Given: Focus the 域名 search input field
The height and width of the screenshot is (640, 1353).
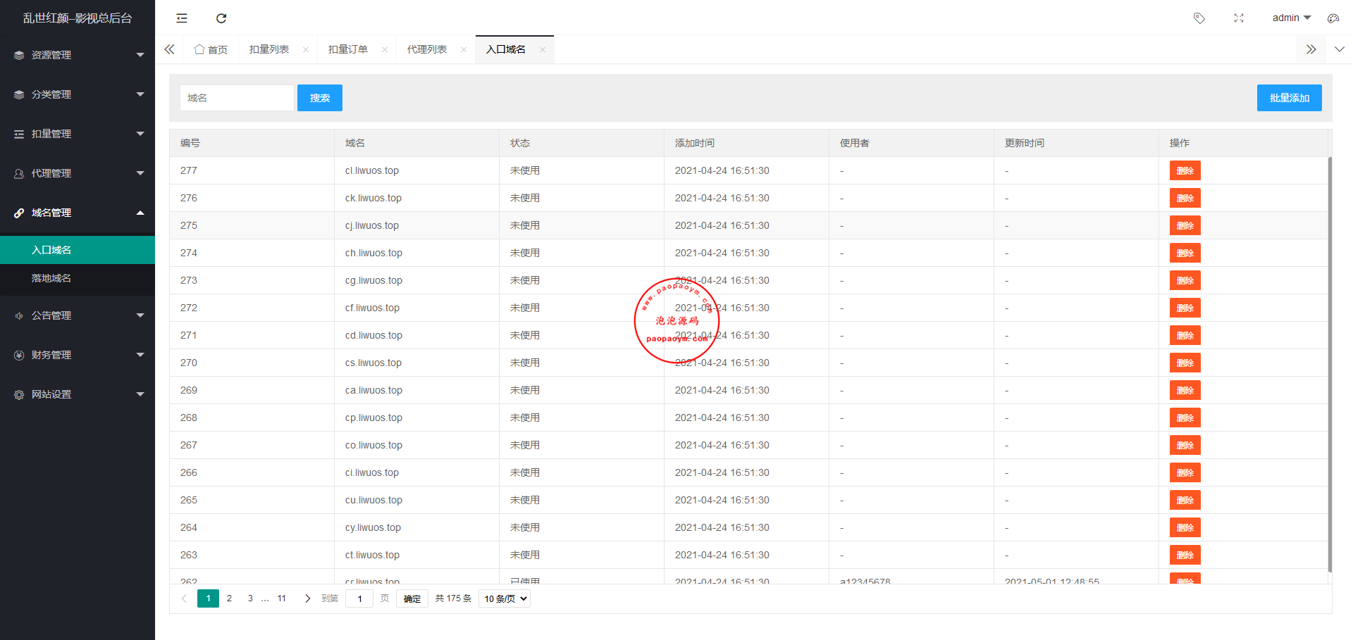Looking at the screenshot, I should tap(237, 98).
